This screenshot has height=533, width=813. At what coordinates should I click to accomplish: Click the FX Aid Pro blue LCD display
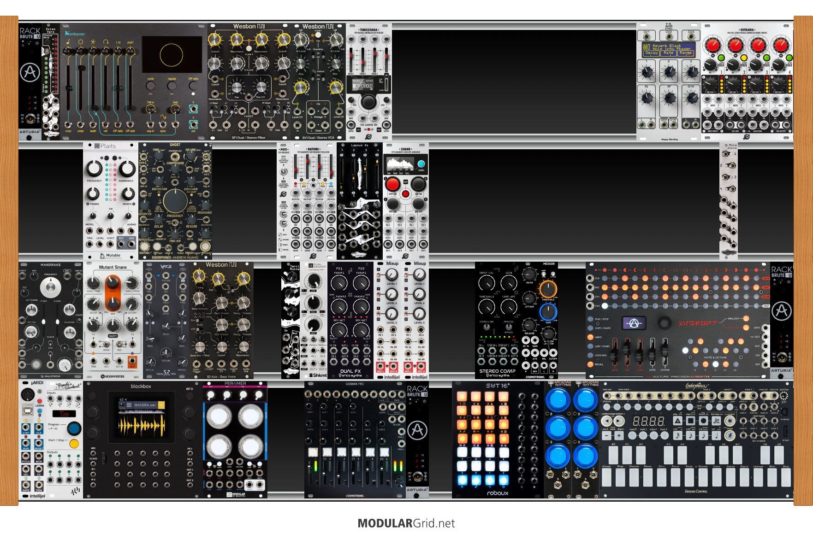[668, 50]
